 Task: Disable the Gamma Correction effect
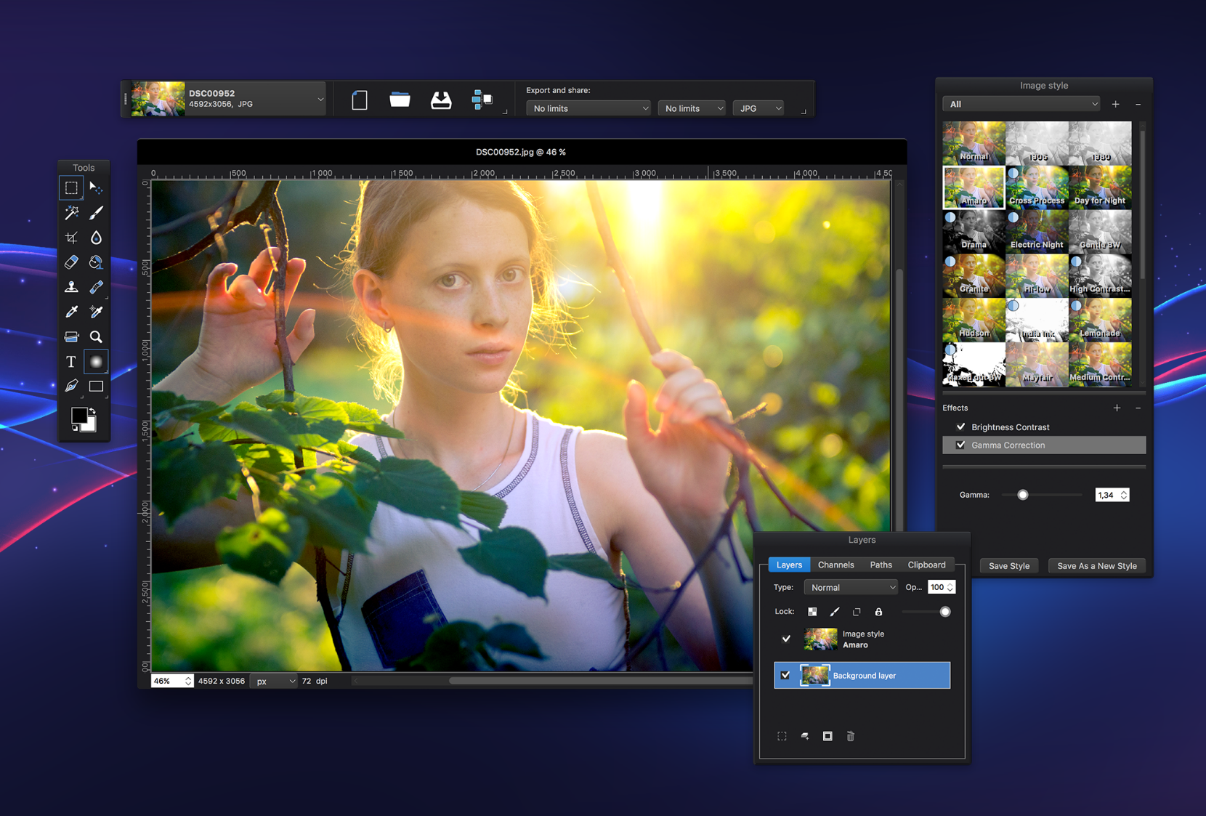point(961,445)
